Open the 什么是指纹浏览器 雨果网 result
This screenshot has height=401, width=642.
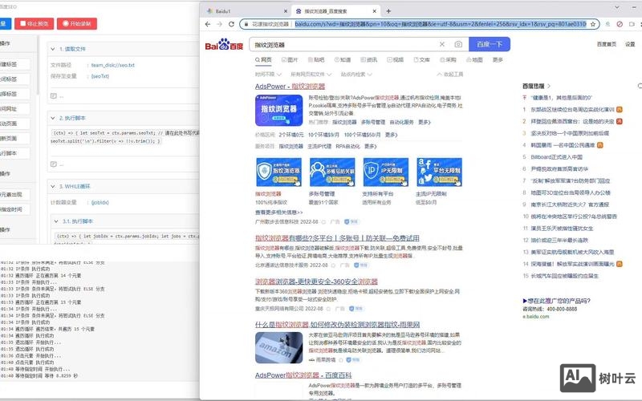pos(337,325)
